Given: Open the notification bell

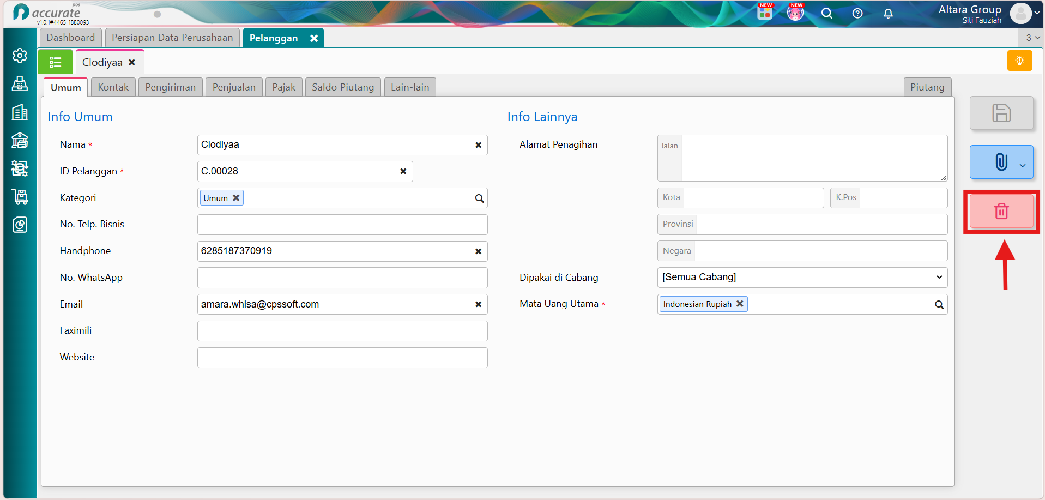Looking at the screenshot, I should [888, 14].
